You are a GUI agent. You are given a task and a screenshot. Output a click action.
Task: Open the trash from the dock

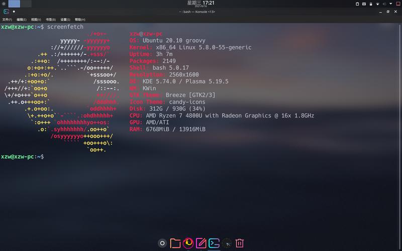pos(240,243)
